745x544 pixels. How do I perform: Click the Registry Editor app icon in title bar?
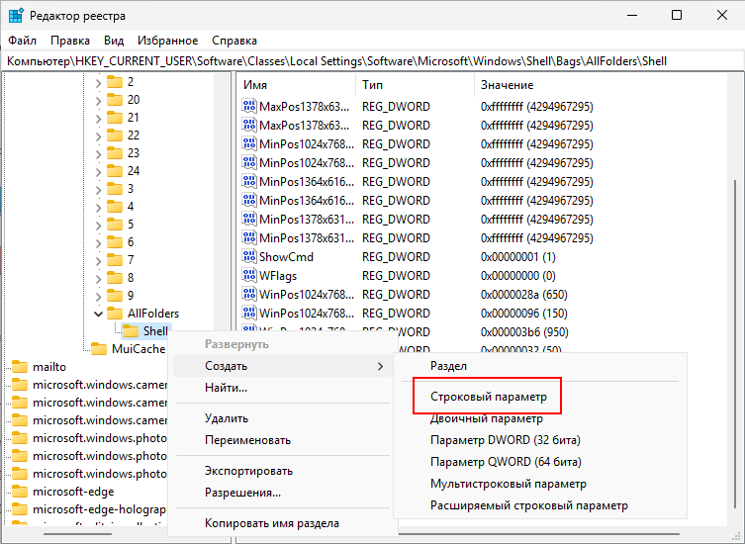tap(17, 15)
